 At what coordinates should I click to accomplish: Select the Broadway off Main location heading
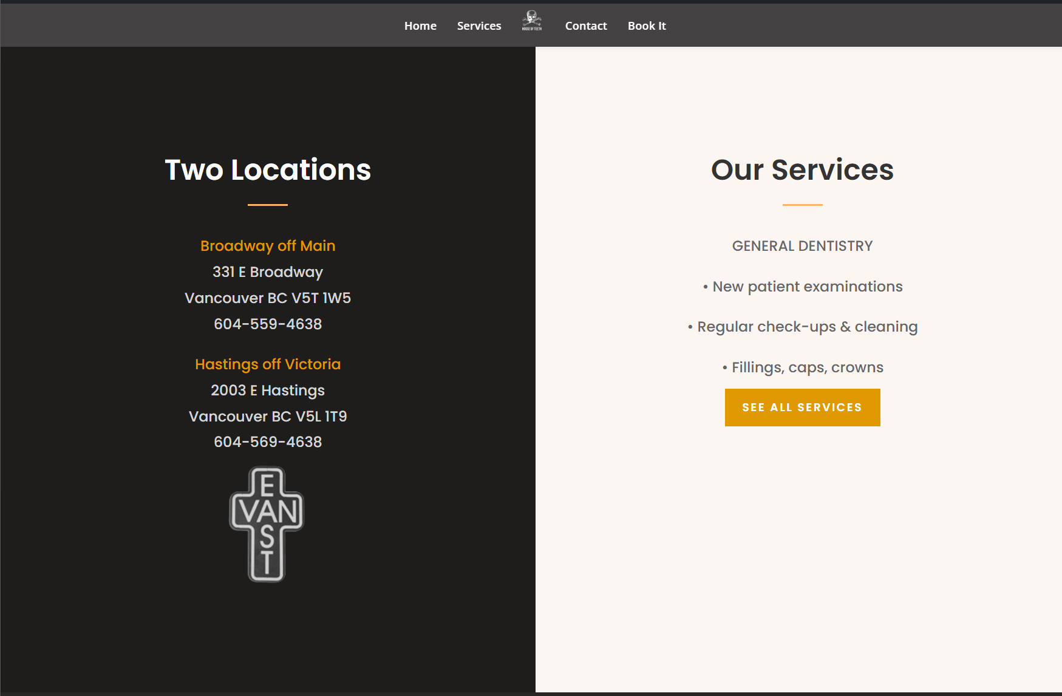pyautogui.click(x=268, y=246)
